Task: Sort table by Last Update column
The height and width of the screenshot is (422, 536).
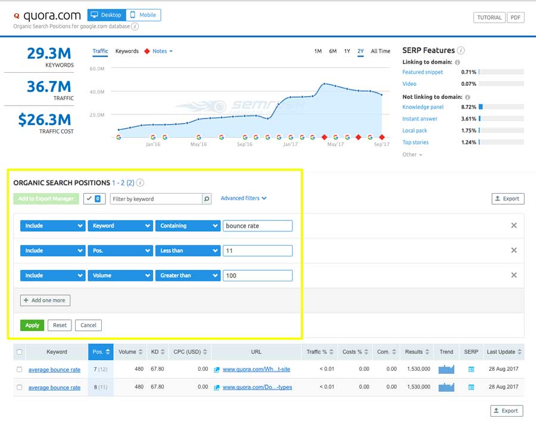Action: click(504, 352)
